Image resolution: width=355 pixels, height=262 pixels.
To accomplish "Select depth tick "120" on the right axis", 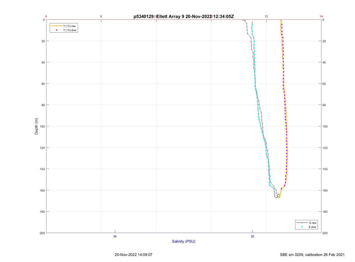I will 325,148.
